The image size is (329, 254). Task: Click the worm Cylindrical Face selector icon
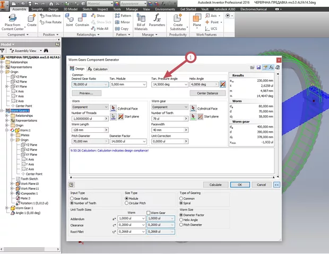click(x=112, y=107)
